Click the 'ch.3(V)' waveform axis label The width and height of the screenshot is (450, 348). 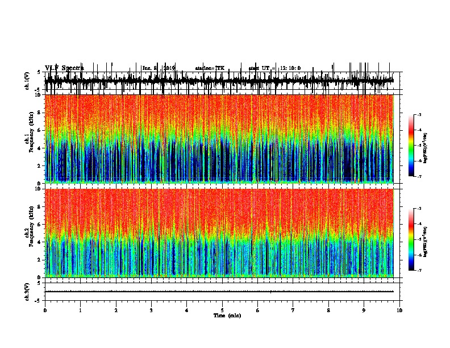[27, 292]
